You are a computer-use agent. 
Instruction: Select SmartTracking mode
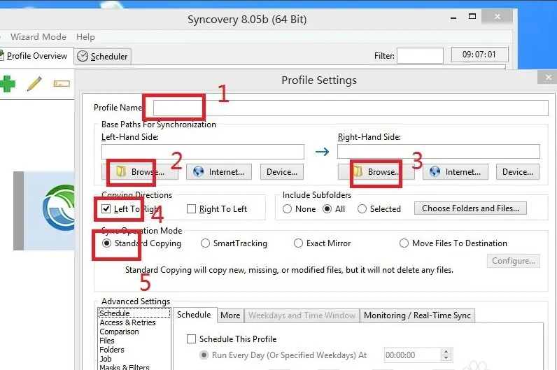(205, 243)
